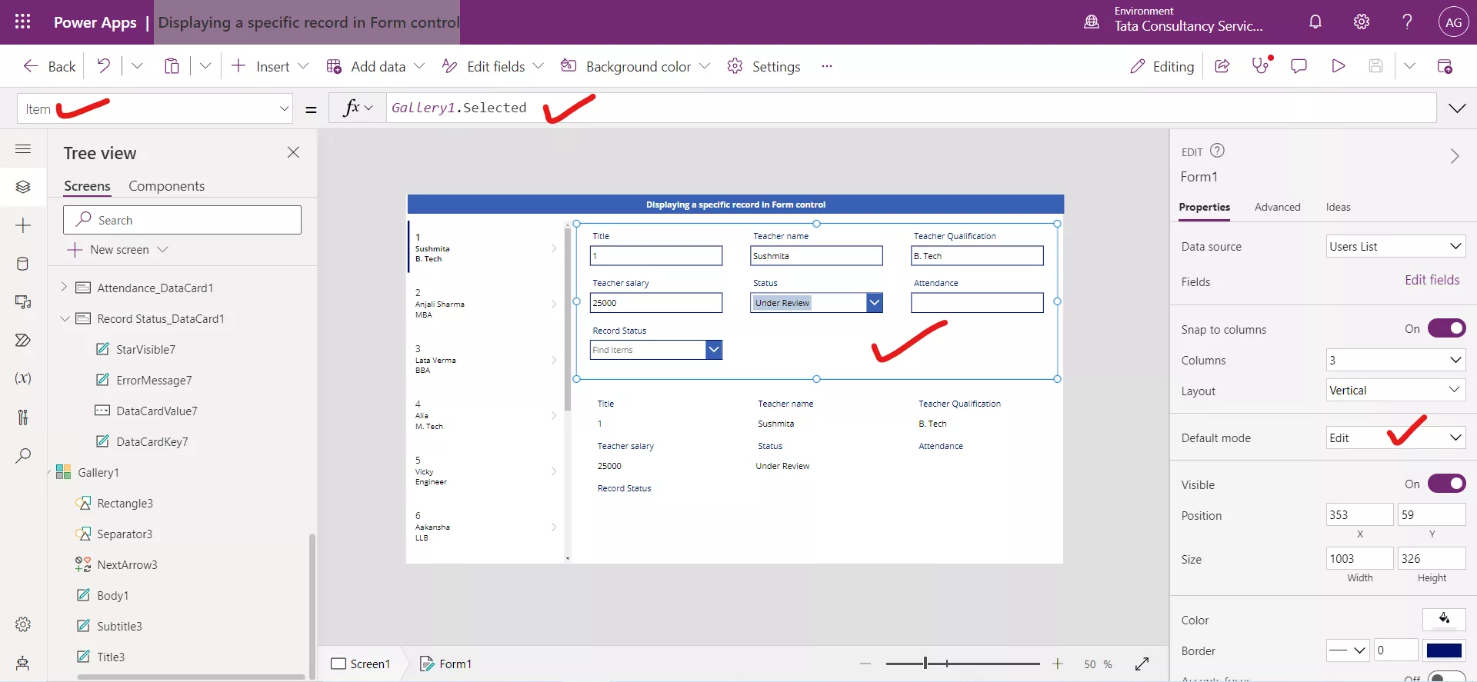Open the App checker stethoscope icon
This screenshot has width=1477, height=682.
(x=1261, y=65)
